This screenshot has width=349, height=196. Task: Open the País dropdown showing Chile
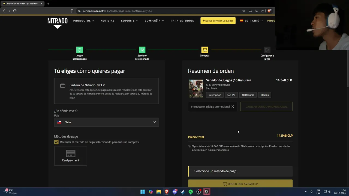(106, 122)
